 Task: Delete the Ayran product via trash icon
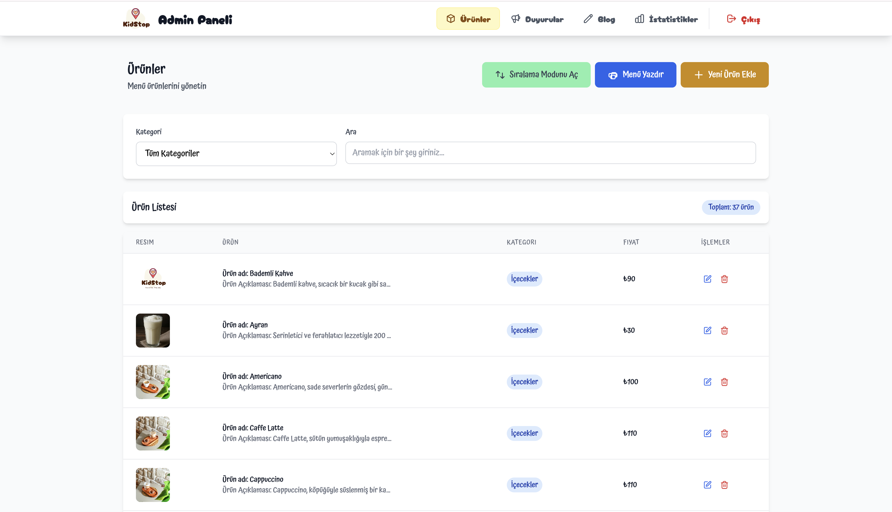pos(724,331)
